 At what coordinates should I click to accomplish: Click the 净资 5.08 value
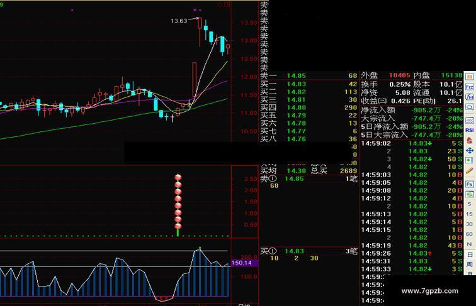pos(402,92)
